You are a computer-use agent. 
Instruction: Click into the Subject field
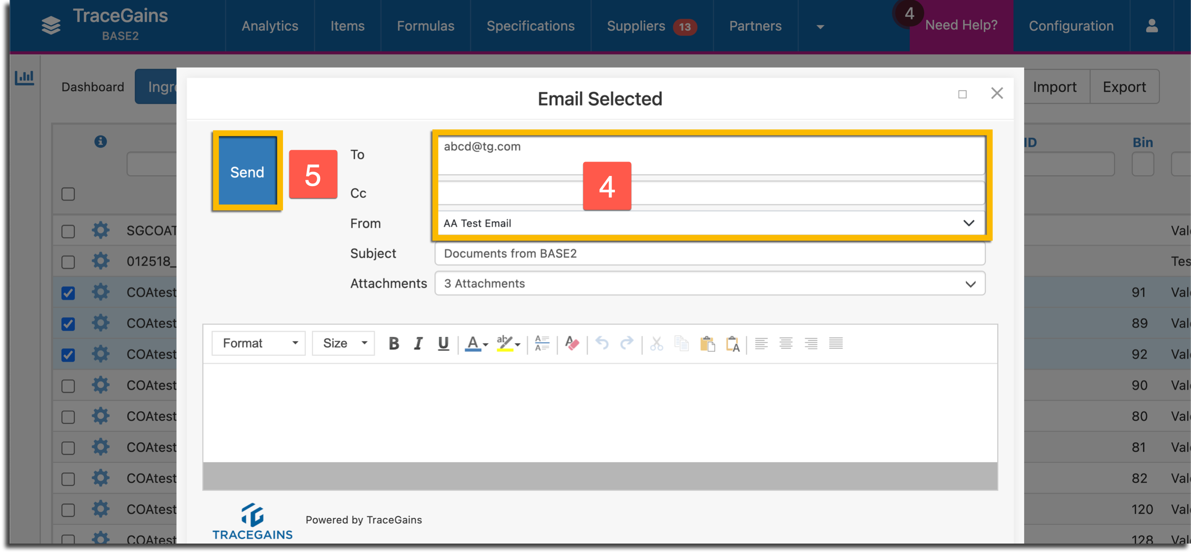tap(710, 254)
